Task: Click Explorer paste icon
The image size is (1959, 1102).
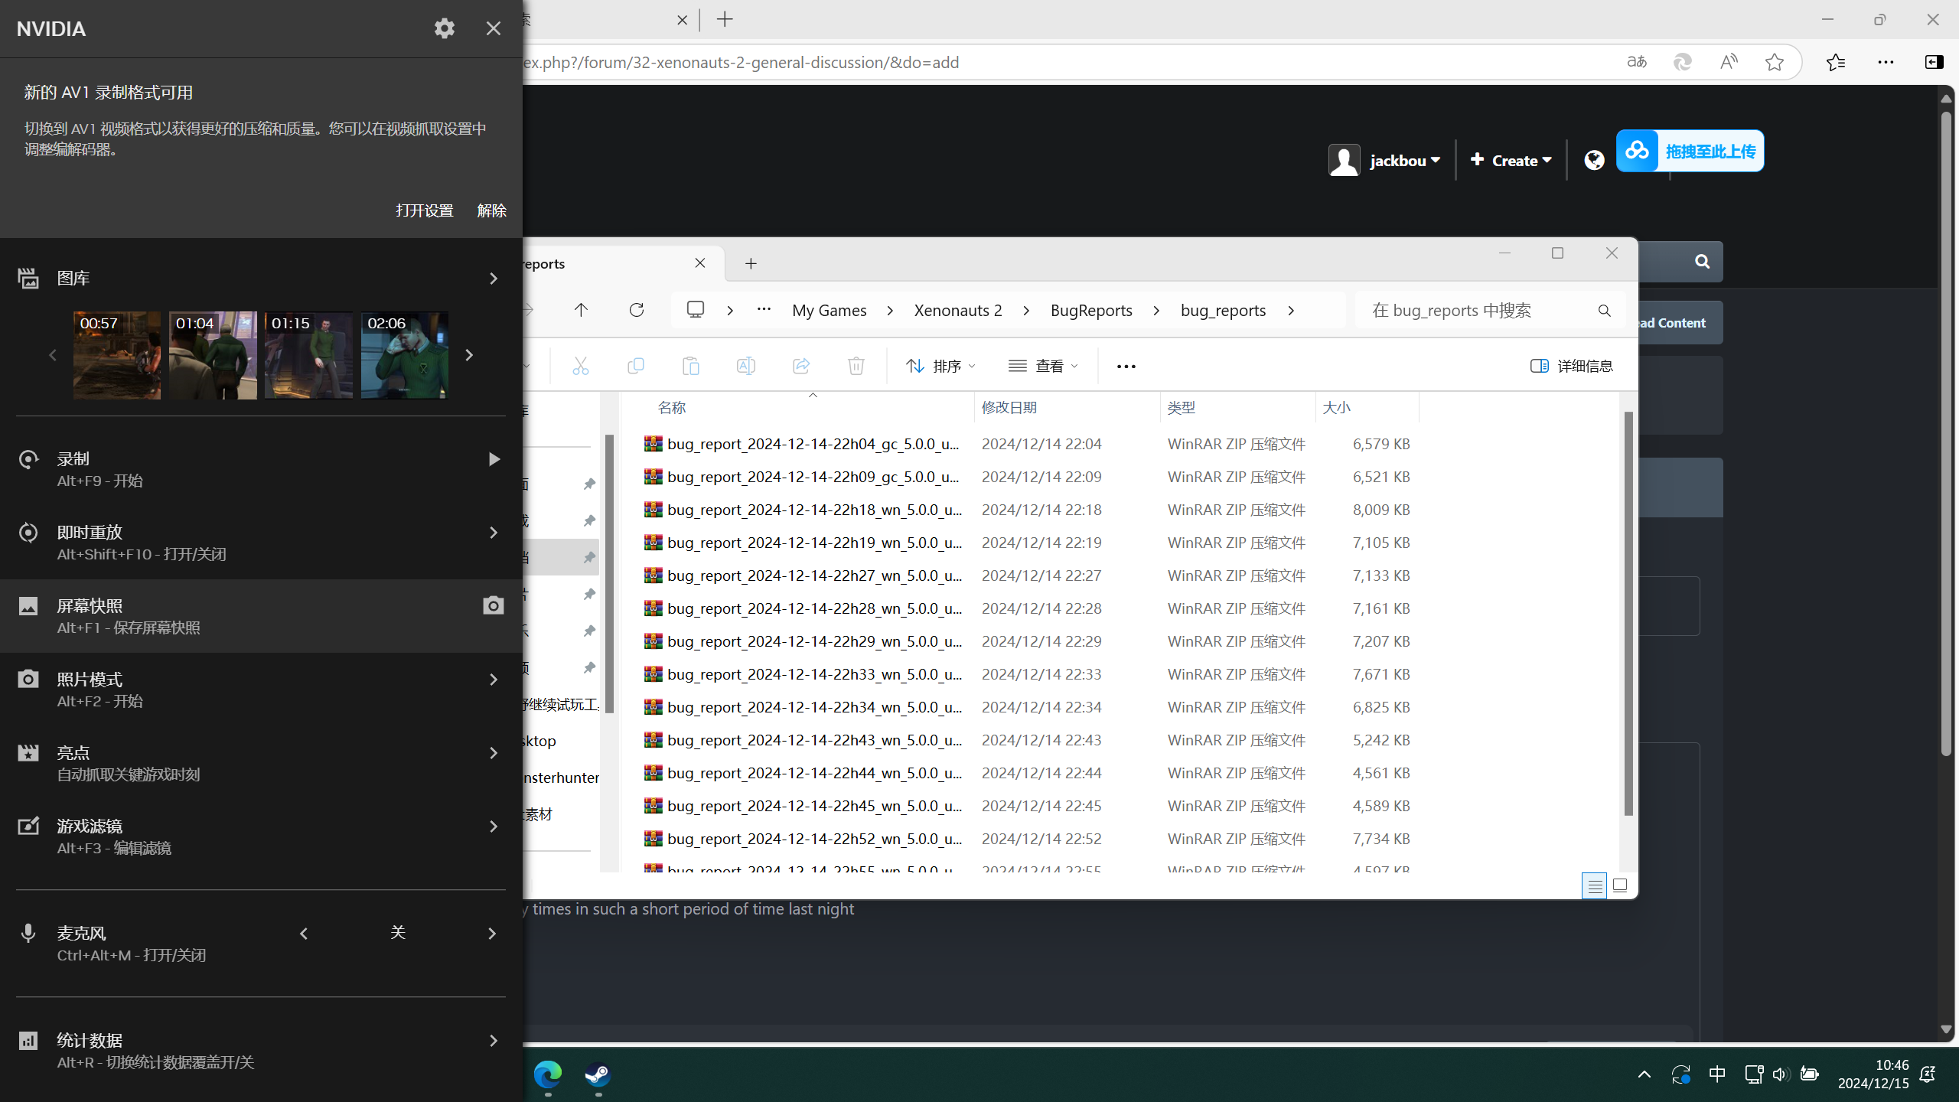Action: click(691, 367)
